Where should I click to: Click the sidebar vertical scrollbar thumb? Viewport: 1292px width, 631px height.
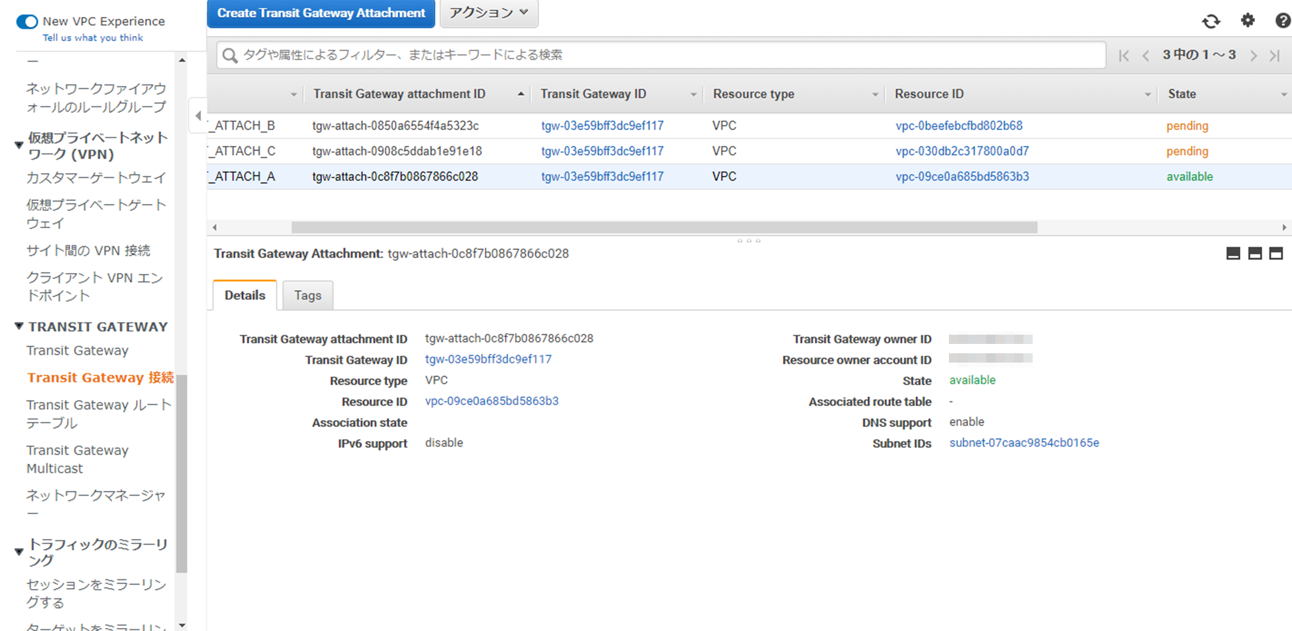[181, 474]
